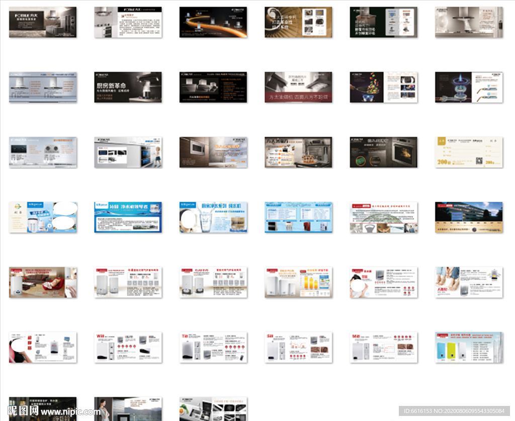The image size is (515, 421).
Task: Select the 方太油烟机 四面八方不跑烟 banner page
Action: click(298, 87)
